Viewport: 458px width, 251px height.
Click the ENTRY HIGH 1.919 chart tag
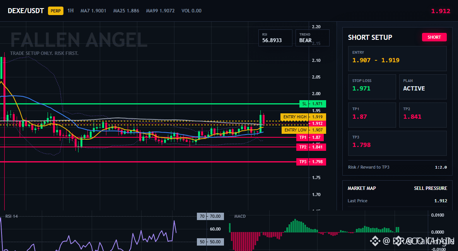[303, 117]
